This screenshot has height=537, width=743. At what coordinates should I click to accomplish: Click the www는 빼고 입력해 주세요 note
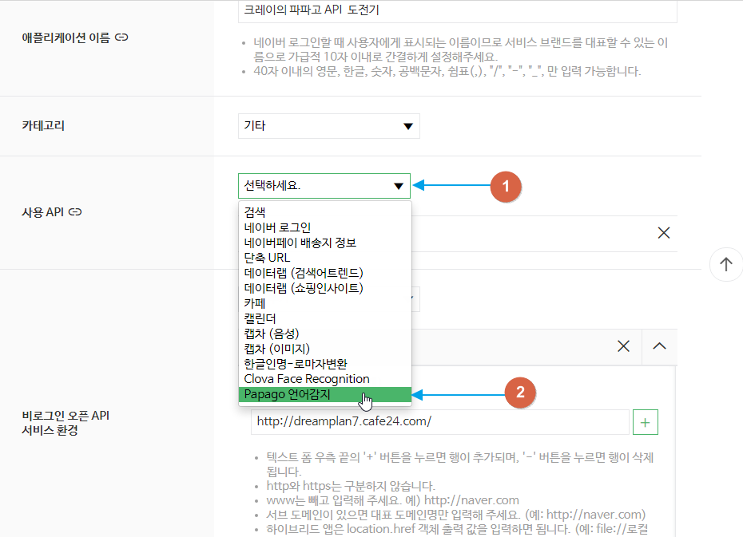pos(392,500)
